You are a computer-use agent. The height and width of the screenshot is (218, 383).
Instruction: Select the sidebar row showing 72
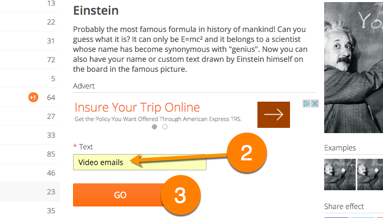click(x=30, y=60)
